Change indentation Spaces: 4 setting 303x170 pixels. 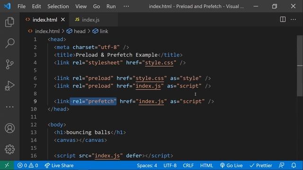point(147,165)
